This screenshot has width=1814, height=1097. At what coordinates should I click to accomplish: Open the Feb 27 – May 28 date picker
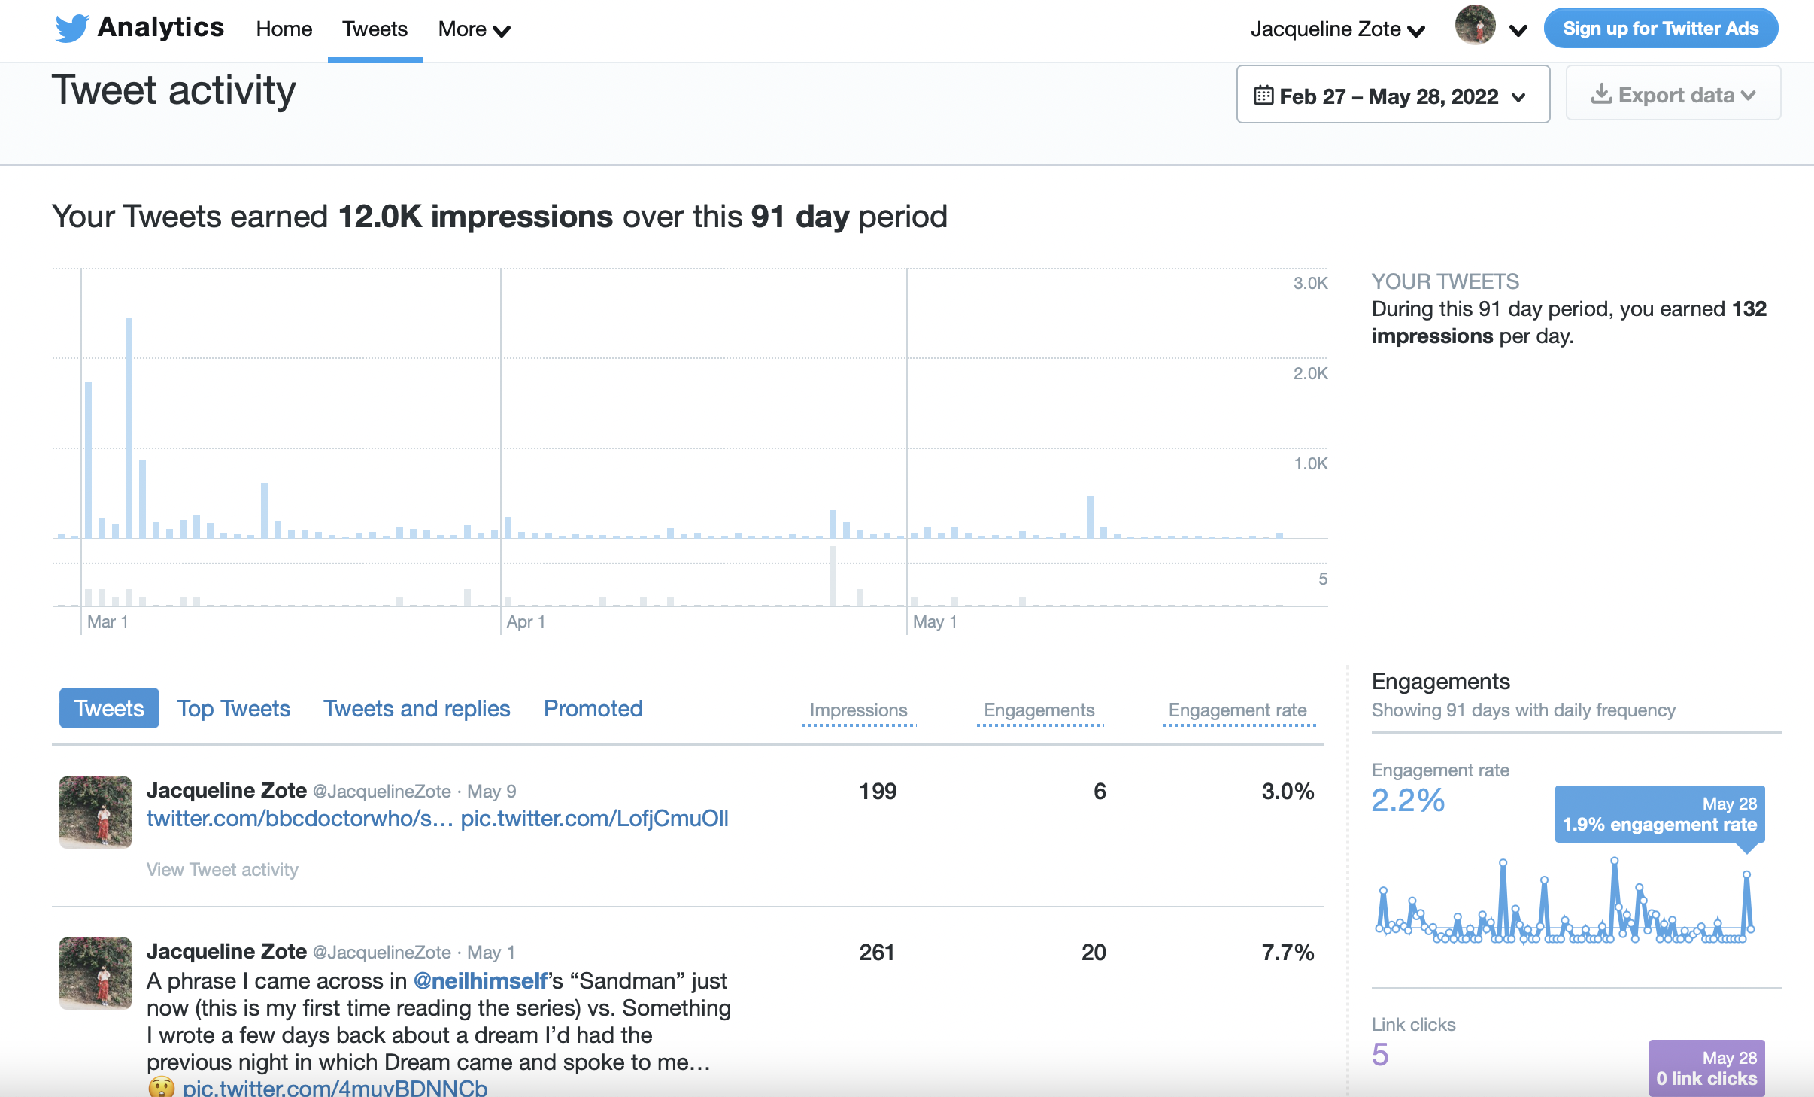point(1392,96)
